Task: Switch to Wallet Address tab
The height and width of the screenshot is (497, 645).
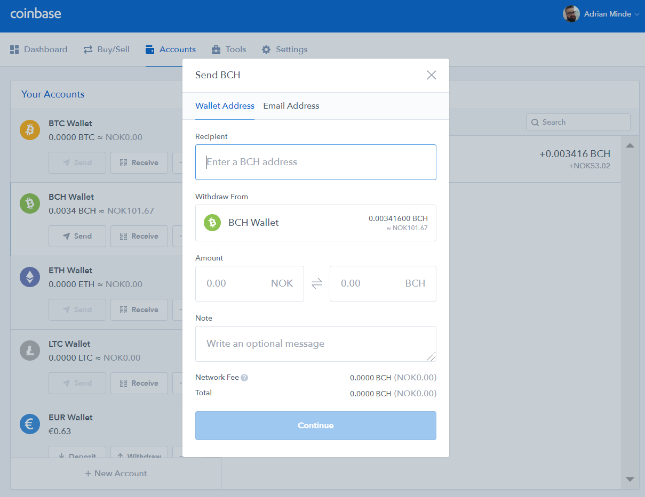Action: [x=225, y=105]
